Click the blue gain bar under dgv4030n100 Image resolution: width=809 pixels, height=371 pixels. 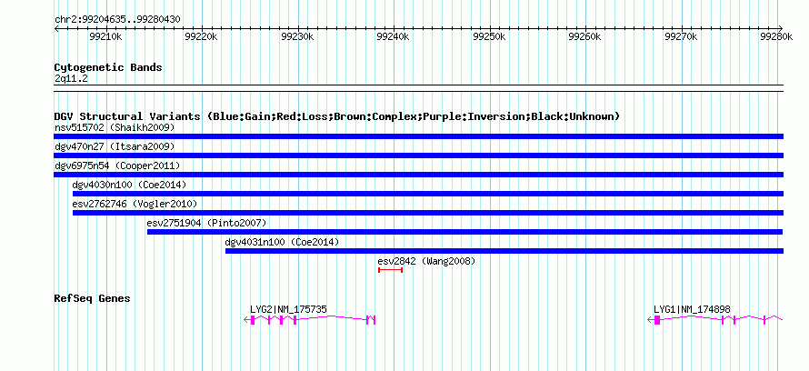(428, 194)
